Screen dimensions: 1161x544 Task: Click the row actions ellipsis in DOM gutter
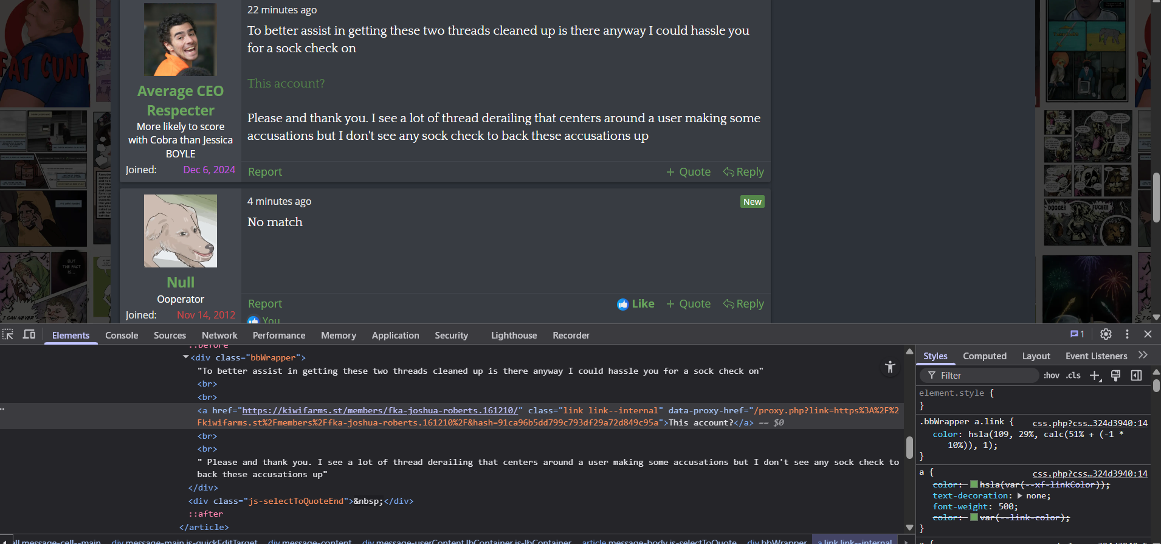[3, 409]
